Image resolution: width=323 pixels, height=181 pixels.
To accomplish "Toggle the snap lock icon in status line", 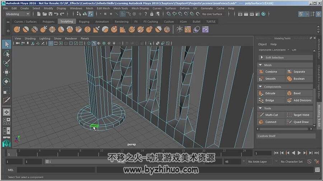I will [x=152, y=14].
